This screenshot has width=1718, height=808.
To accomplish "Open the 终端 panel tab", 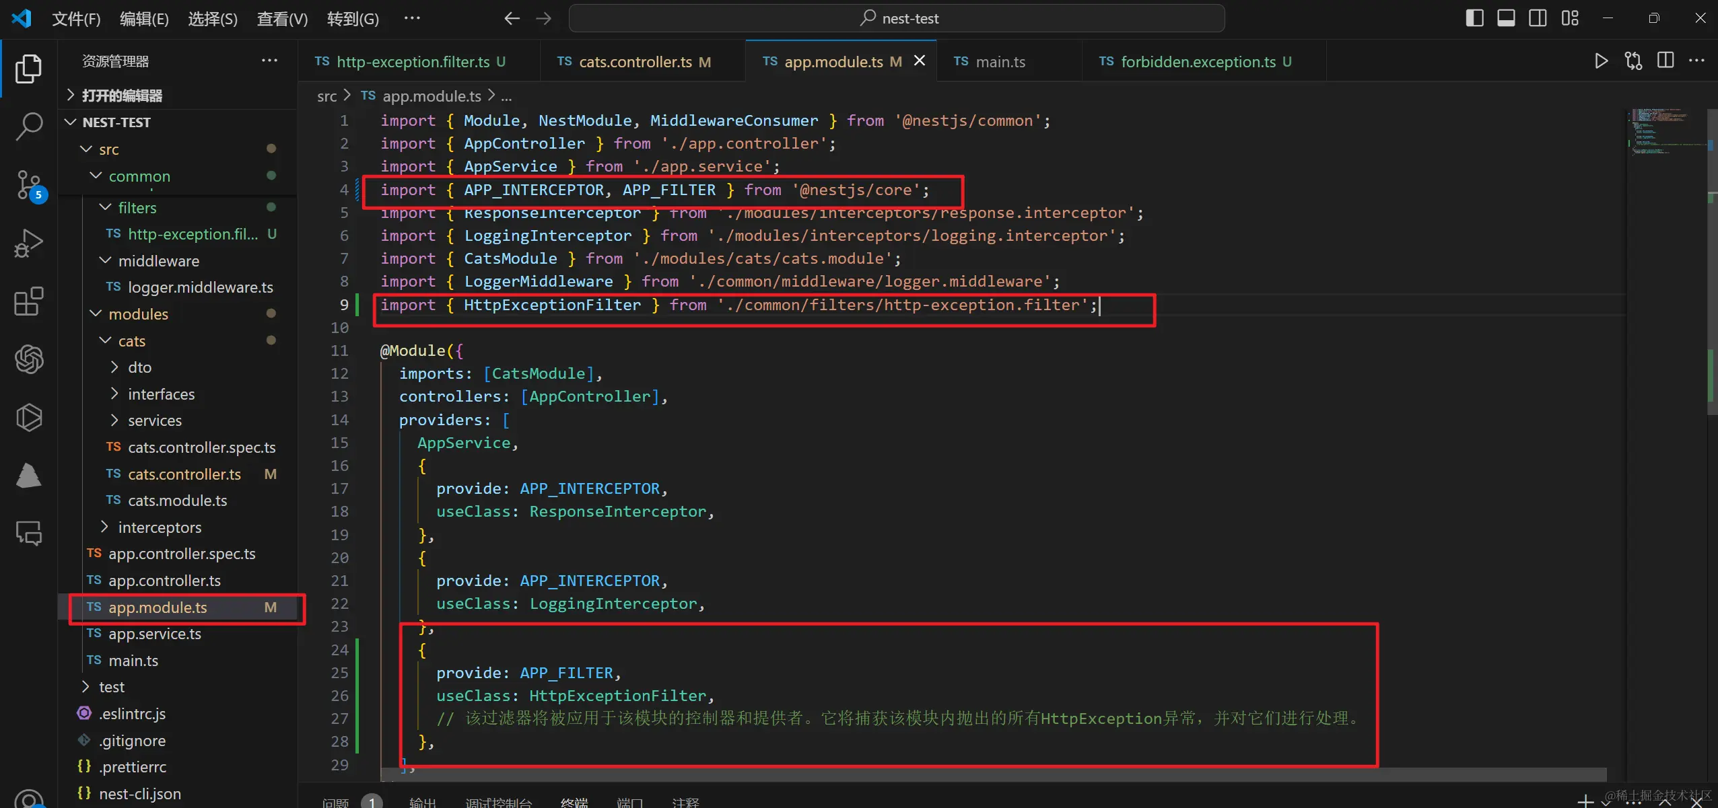I will click(x=574, y=802).
